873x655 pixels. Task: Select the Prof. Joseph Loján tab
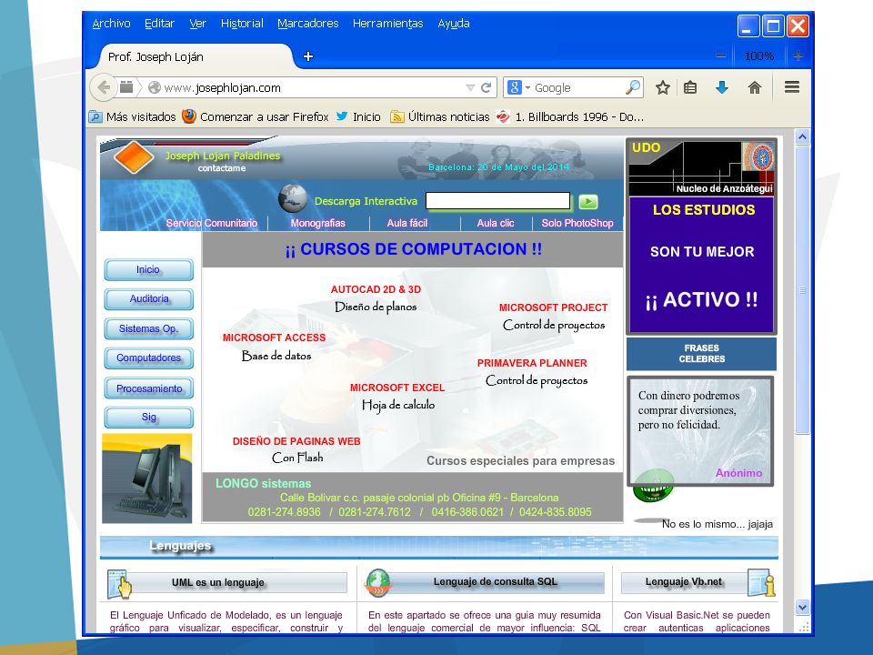195,56
